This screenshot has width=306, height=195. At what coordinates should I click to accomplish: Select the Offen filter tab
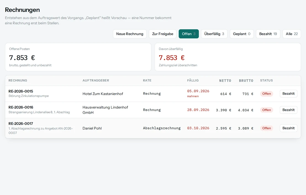pos(189,34)
